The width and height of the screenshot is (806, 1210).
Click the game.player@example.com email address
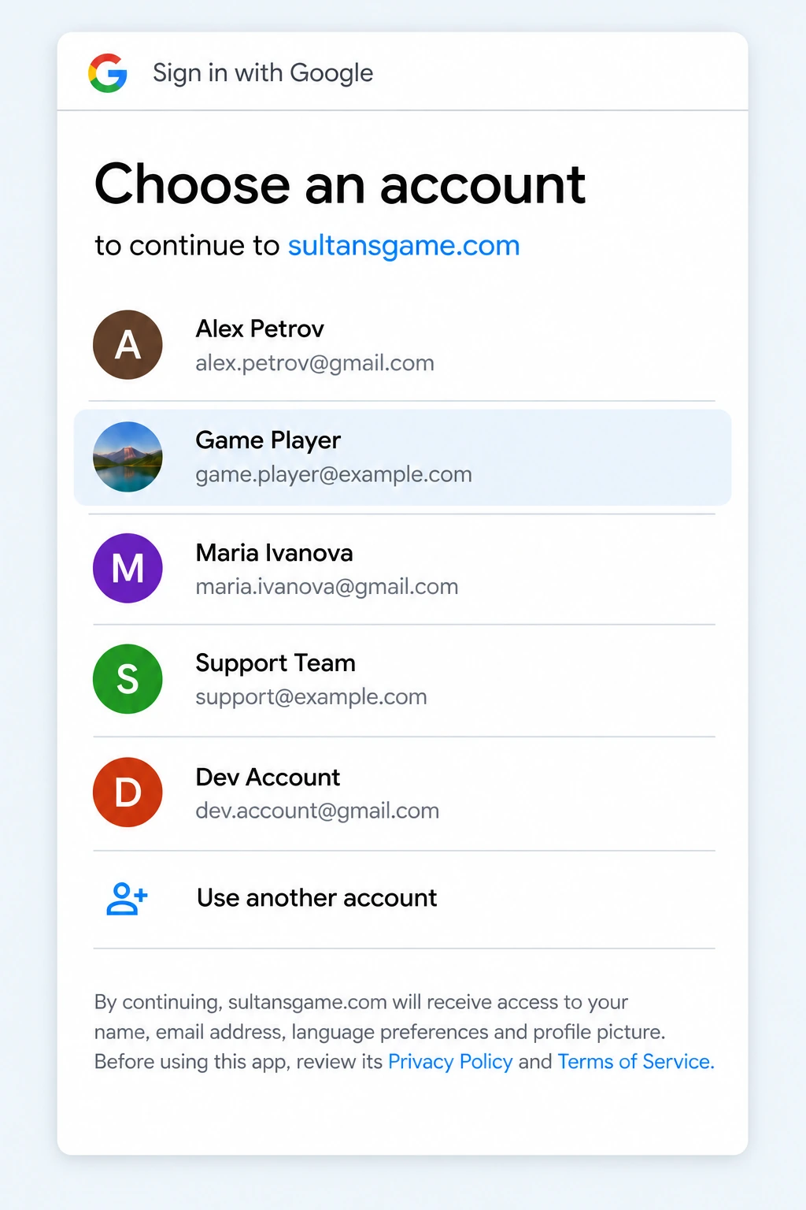334,475
